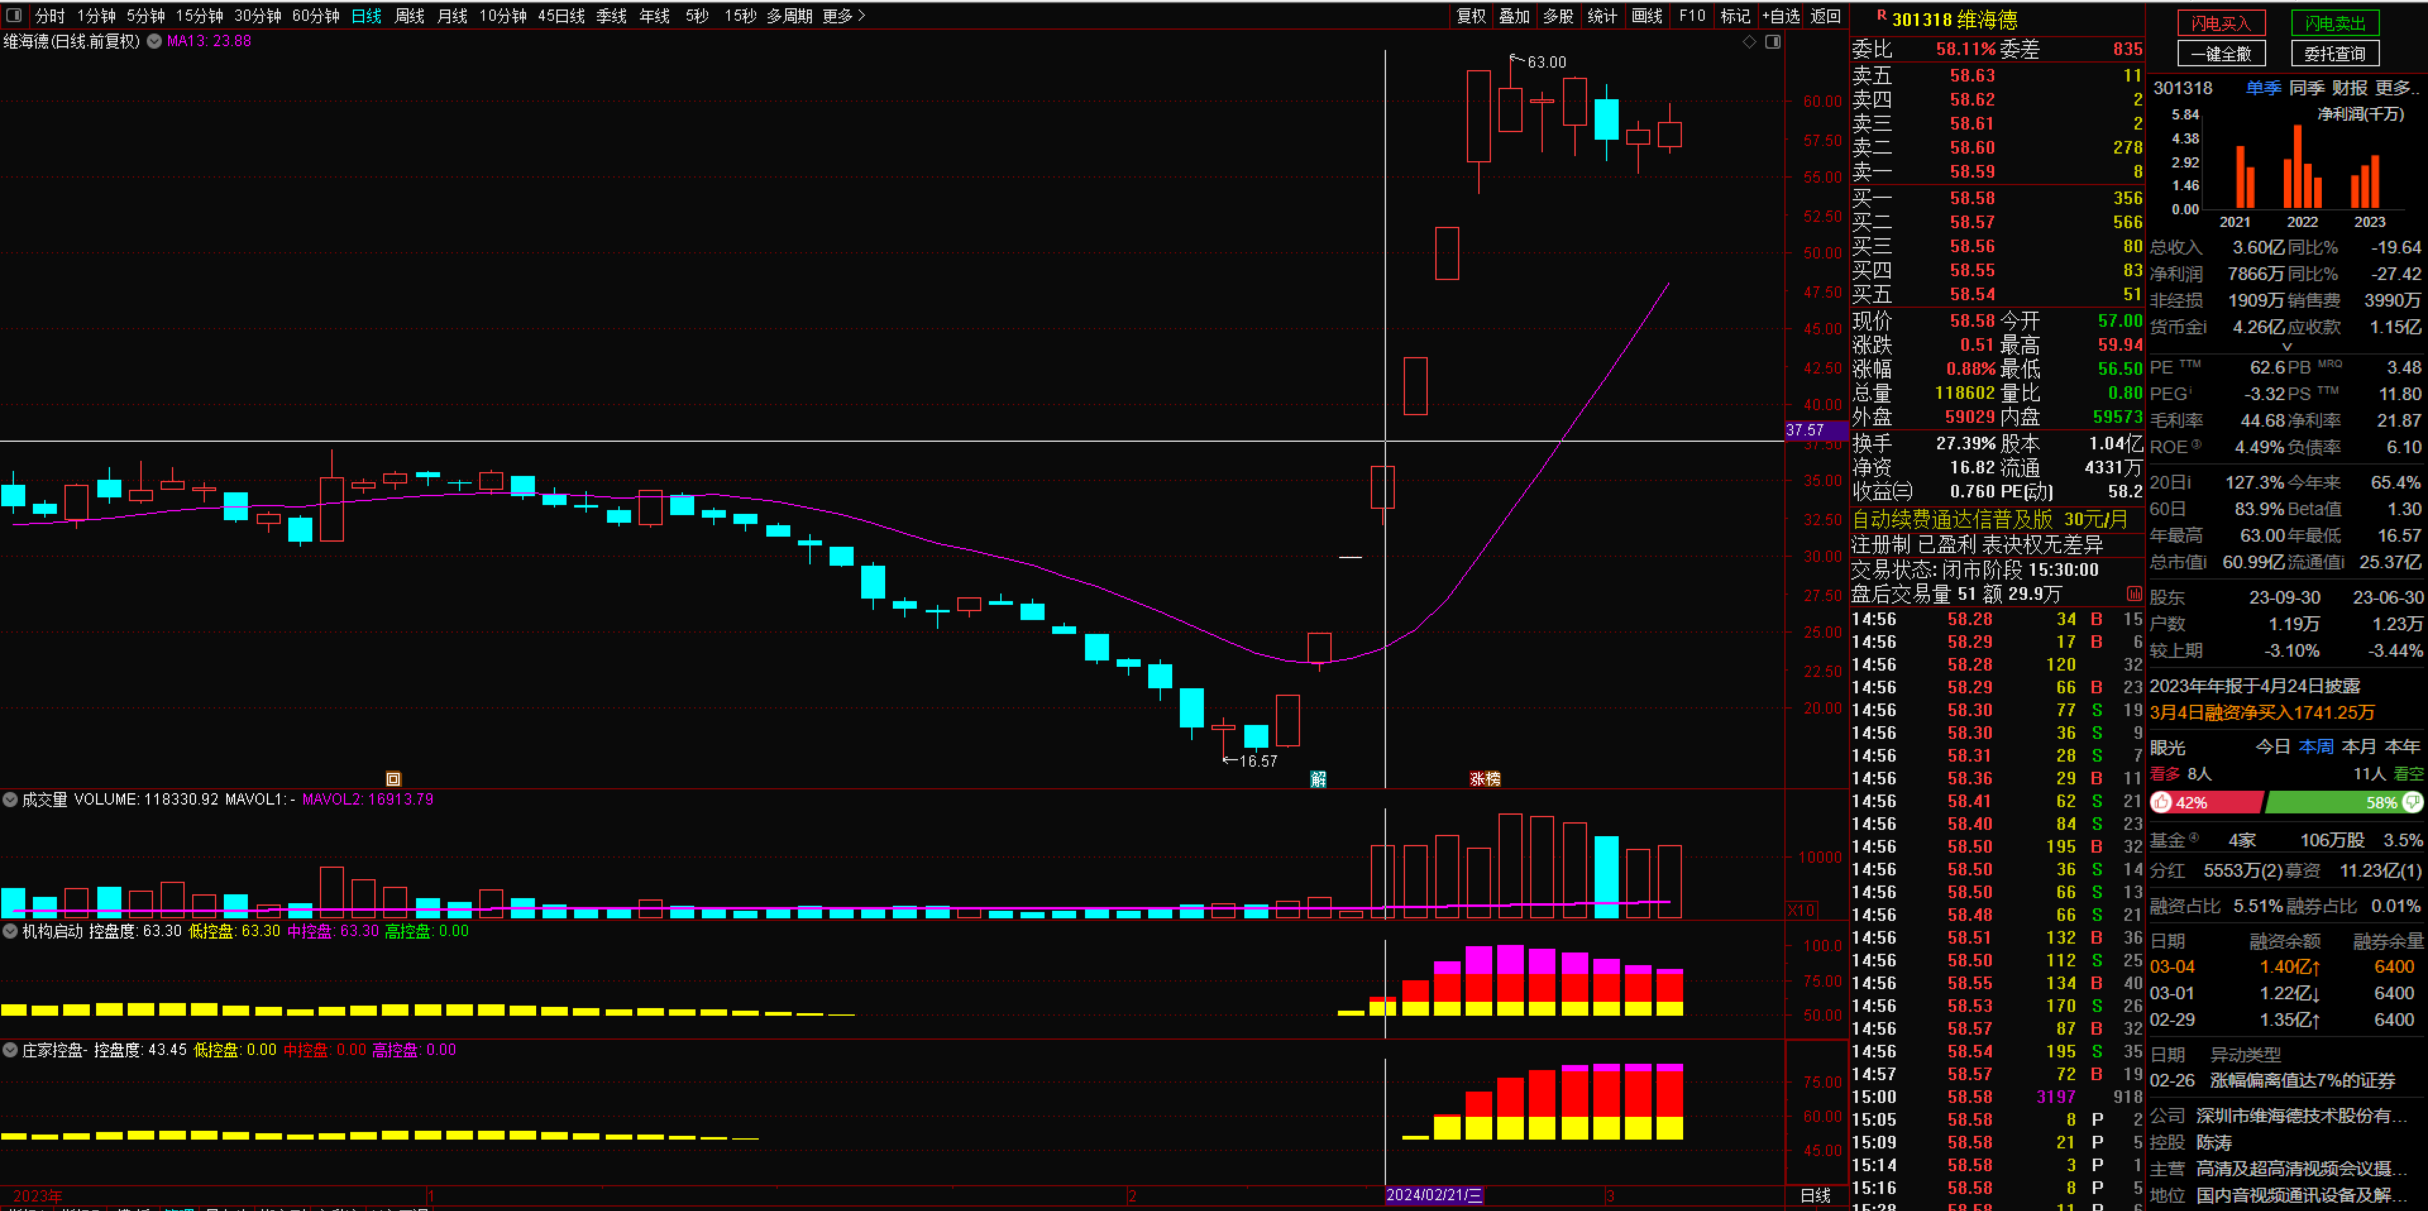Click the small square event marker icon
This screenshot has width=2428, height=1211.
click(x=393, y=779)
